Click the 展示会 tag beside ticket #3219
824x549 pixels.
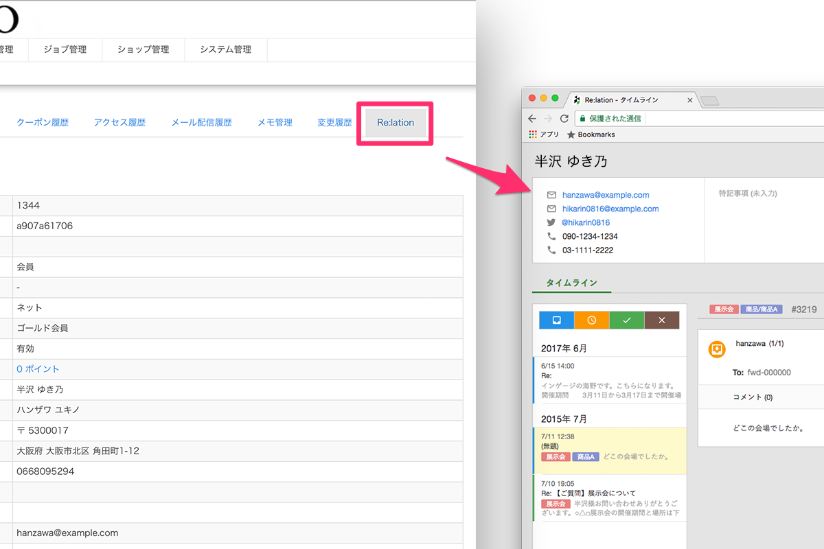coord(723,309)
